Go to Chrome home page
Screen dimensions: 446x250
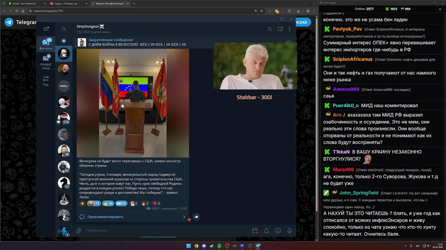pos(23,11)
